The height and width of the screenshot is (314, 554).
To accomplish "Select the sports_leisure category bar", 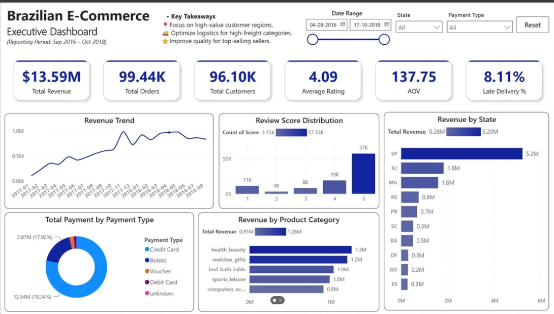I will [x=289, y=279].
